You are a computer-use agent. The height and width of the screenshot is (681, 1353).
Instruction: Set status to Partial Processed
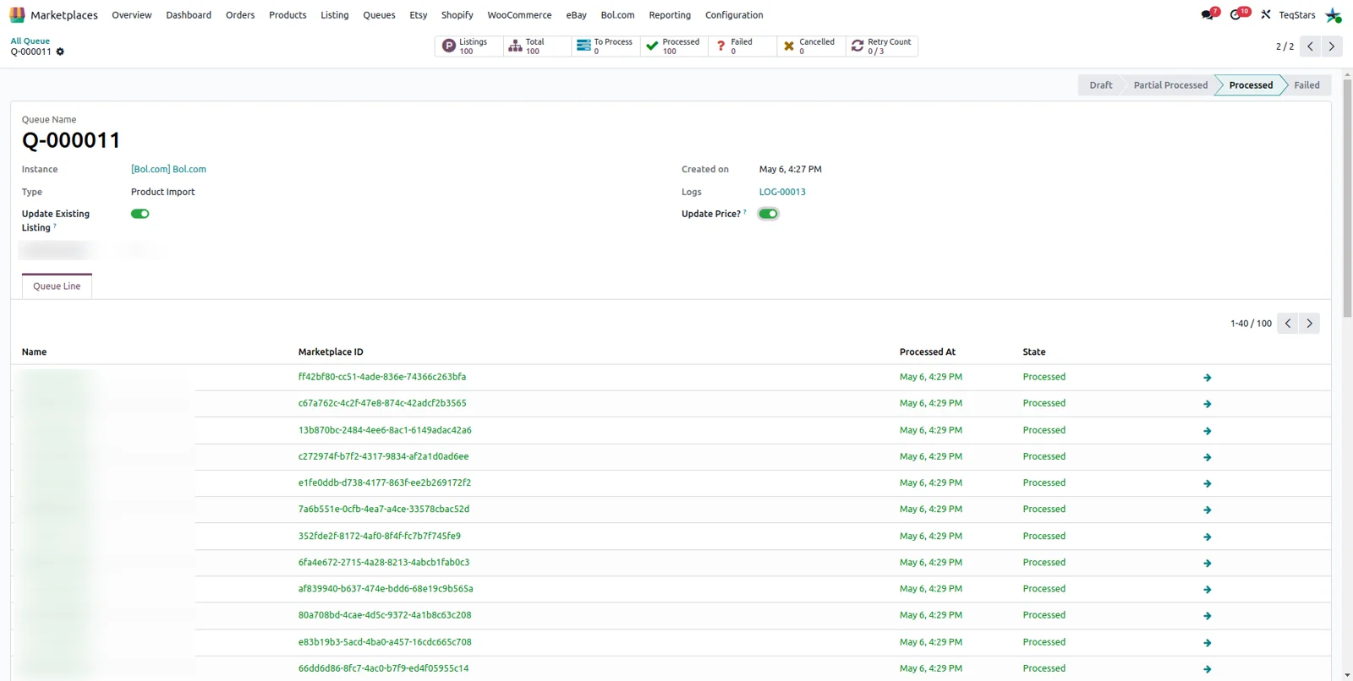[x=1170, y=85]
